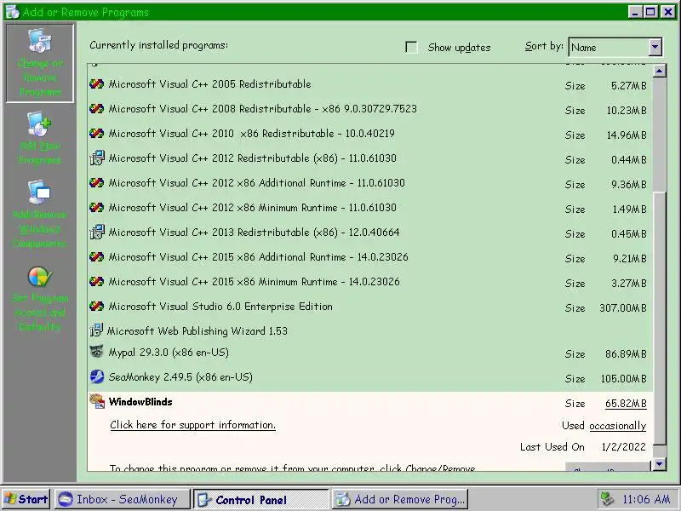Click the 2015 x86 Minimum Runtime icon
Screen dimensions: 681x511
(x=96, y=282)
